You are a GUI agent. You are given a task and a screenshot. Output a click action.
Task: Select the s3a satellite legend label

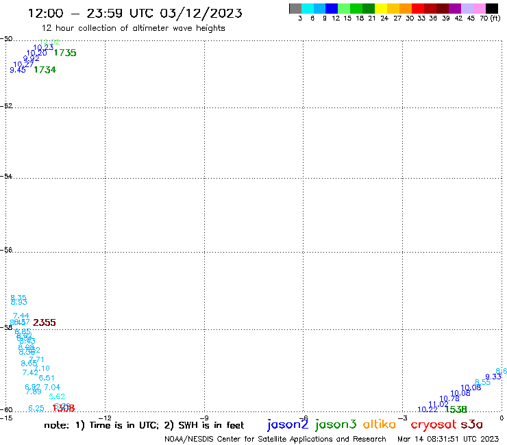(471, 424)
